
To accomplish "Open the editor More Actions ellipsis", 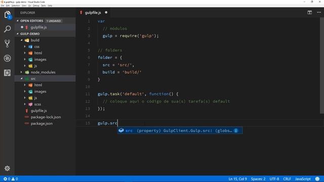I will [x=319, y=13].
